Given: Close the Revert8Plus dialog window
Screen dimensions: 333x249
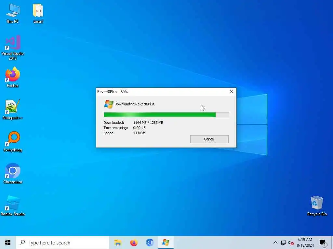Looking at the screenshot, I should pyautogui.click(x=232, y=92).
